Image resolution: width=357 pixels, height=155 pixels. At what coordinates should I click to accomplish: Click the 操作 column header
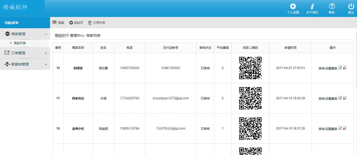(333, 47)
